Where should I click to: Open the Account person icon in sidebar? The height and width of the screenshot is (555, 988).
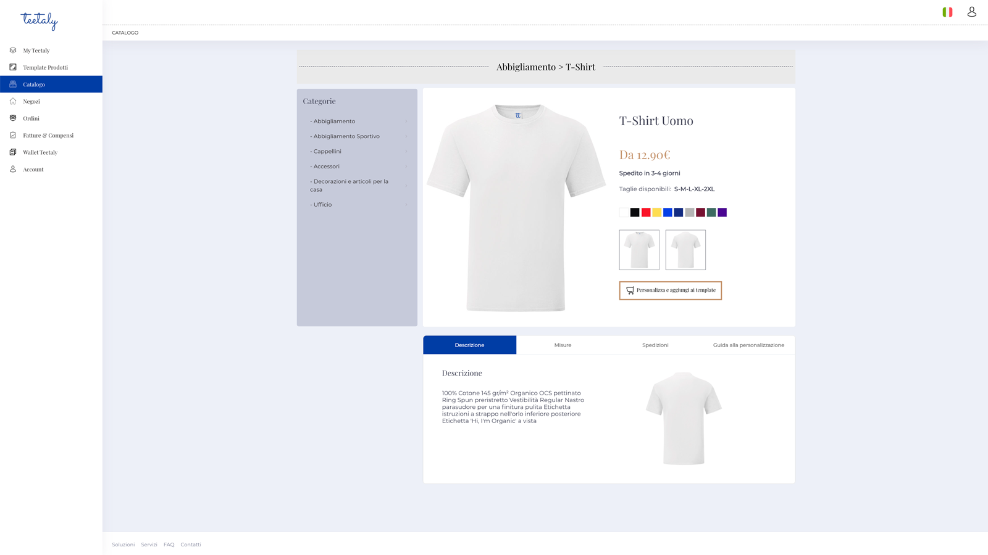point(13,169)
